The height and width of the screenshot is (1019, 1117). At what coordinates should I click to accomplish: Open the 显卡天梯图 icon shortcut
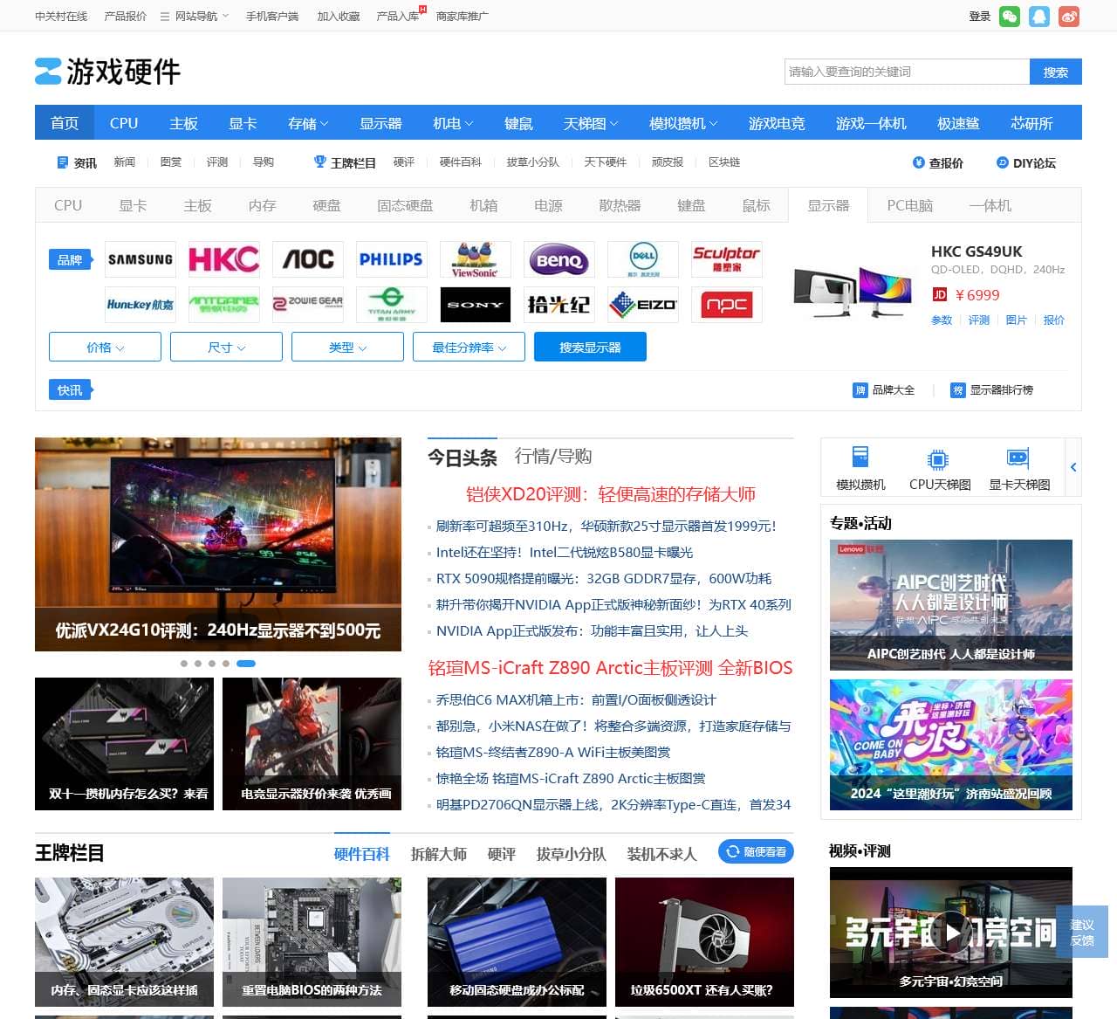[1019, 468]
